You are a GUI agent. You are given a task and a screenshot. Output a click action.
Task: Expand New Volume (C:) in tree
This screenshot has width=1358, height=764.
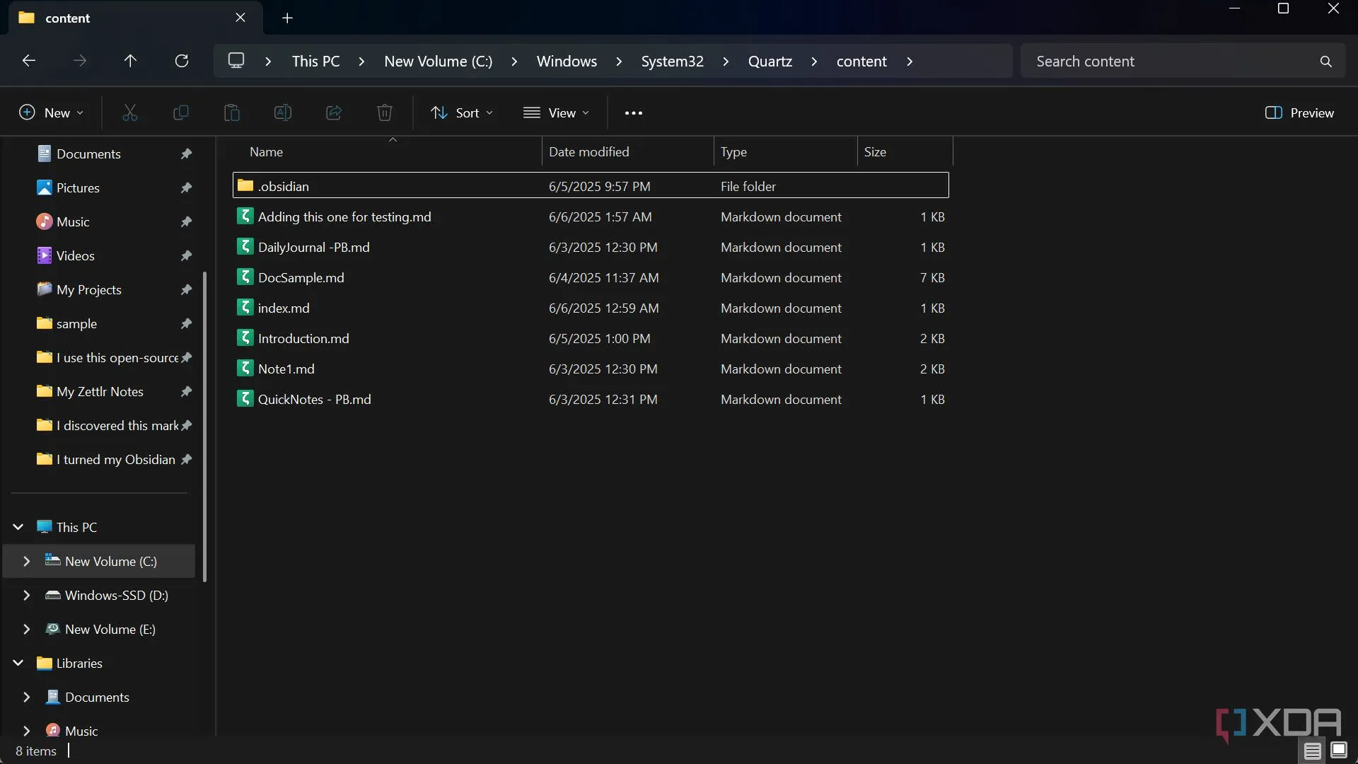tap(27, 561)
